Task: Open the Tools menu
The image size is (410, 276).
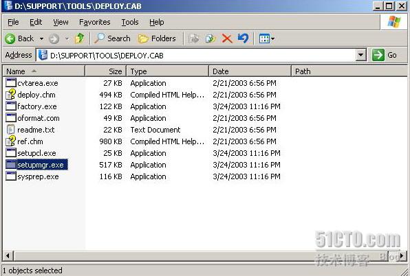Action: tap(130, 22)
